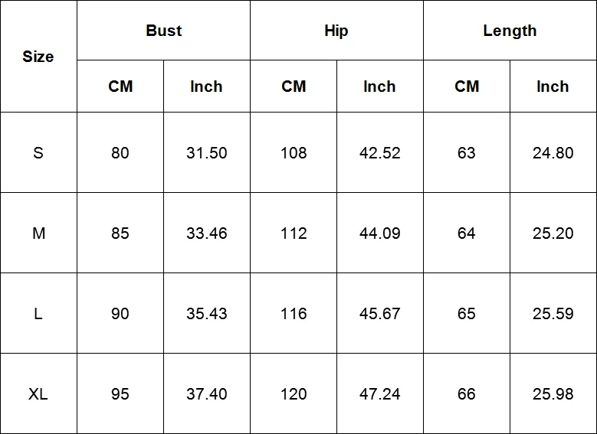Select the Length column header
The width and height of the screenshot is (597, 434).
[510, 31]
